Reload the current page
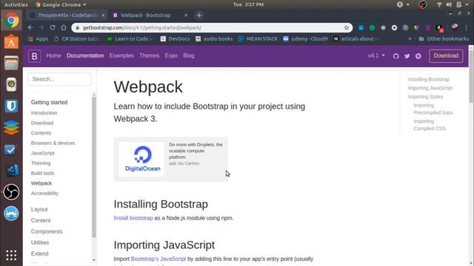Viewport: 474px width, 266px height. pyautogui.click(x=53, y=27)
